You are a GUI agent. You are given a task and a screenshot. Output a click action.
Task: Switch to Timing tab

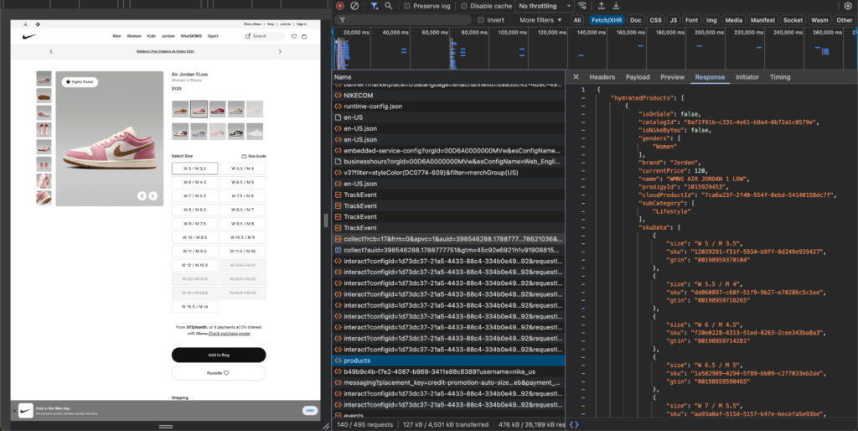click(x=780, y=77)
